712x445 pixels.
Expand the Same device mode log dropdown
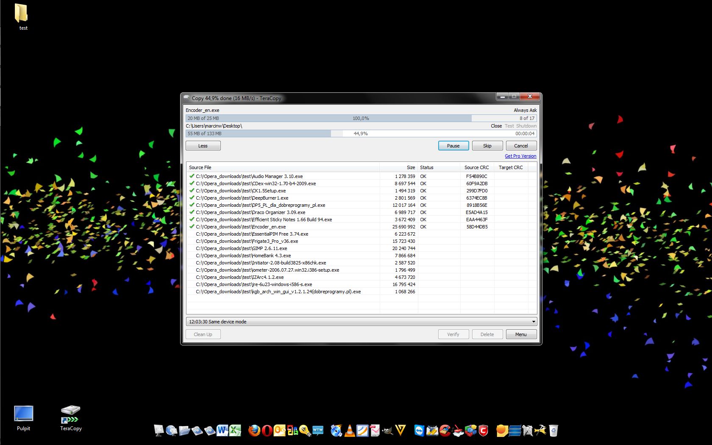click(x=534, y=322)
